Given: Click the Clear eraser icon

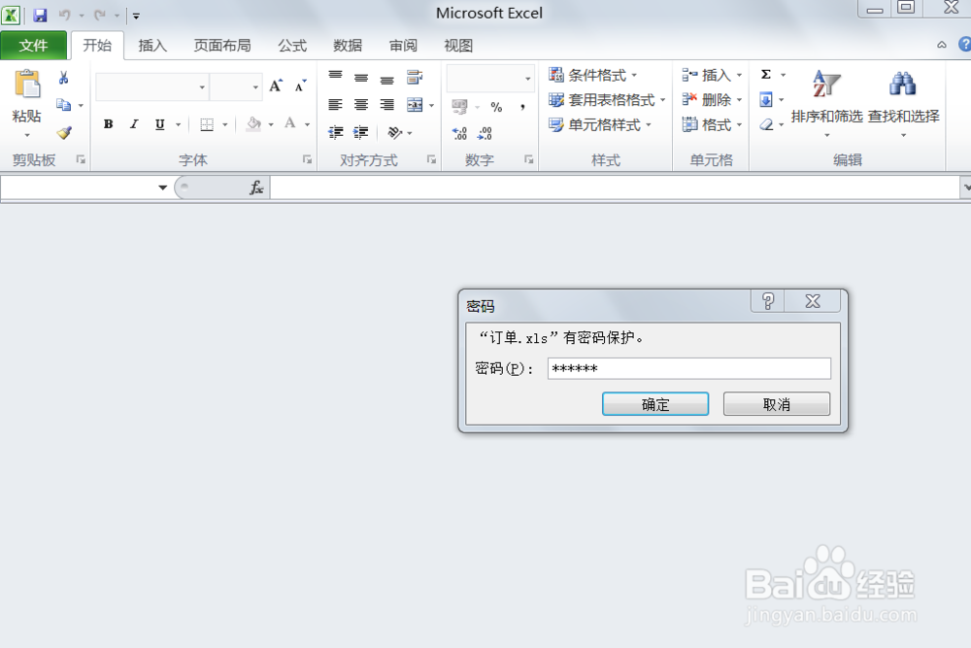Looking at the screenshot, I should [767, 124].
